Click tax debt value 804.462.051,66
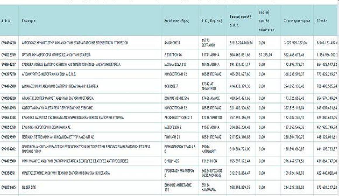This screenshot has height=196, width=339. point(240,55)
